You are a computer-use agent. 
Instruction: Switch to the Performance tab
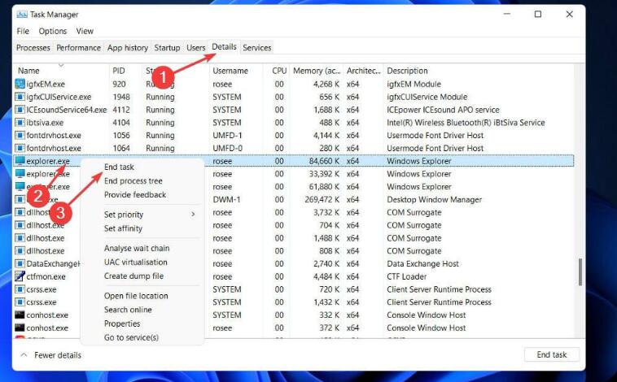[x=79, y=48]
